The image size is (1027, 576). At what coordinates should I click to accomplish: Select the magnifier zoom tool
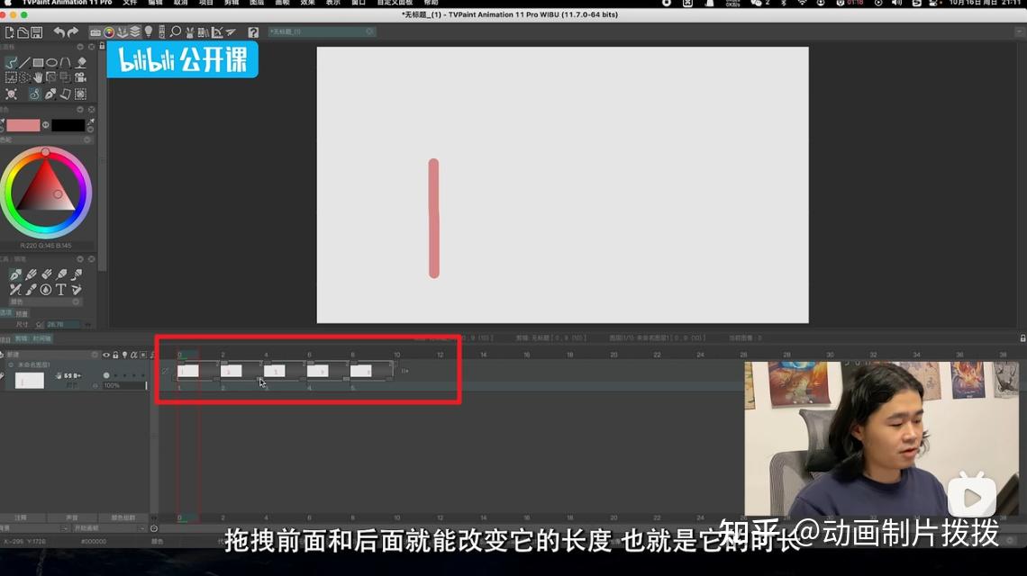176,32
